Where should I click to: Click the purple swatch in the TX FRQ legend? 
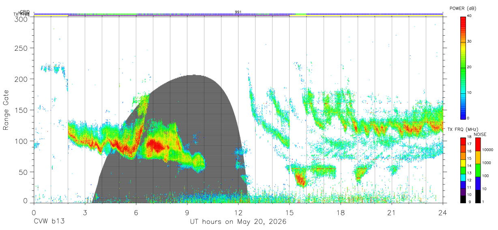pyautogui.click(x=463, y=191)
